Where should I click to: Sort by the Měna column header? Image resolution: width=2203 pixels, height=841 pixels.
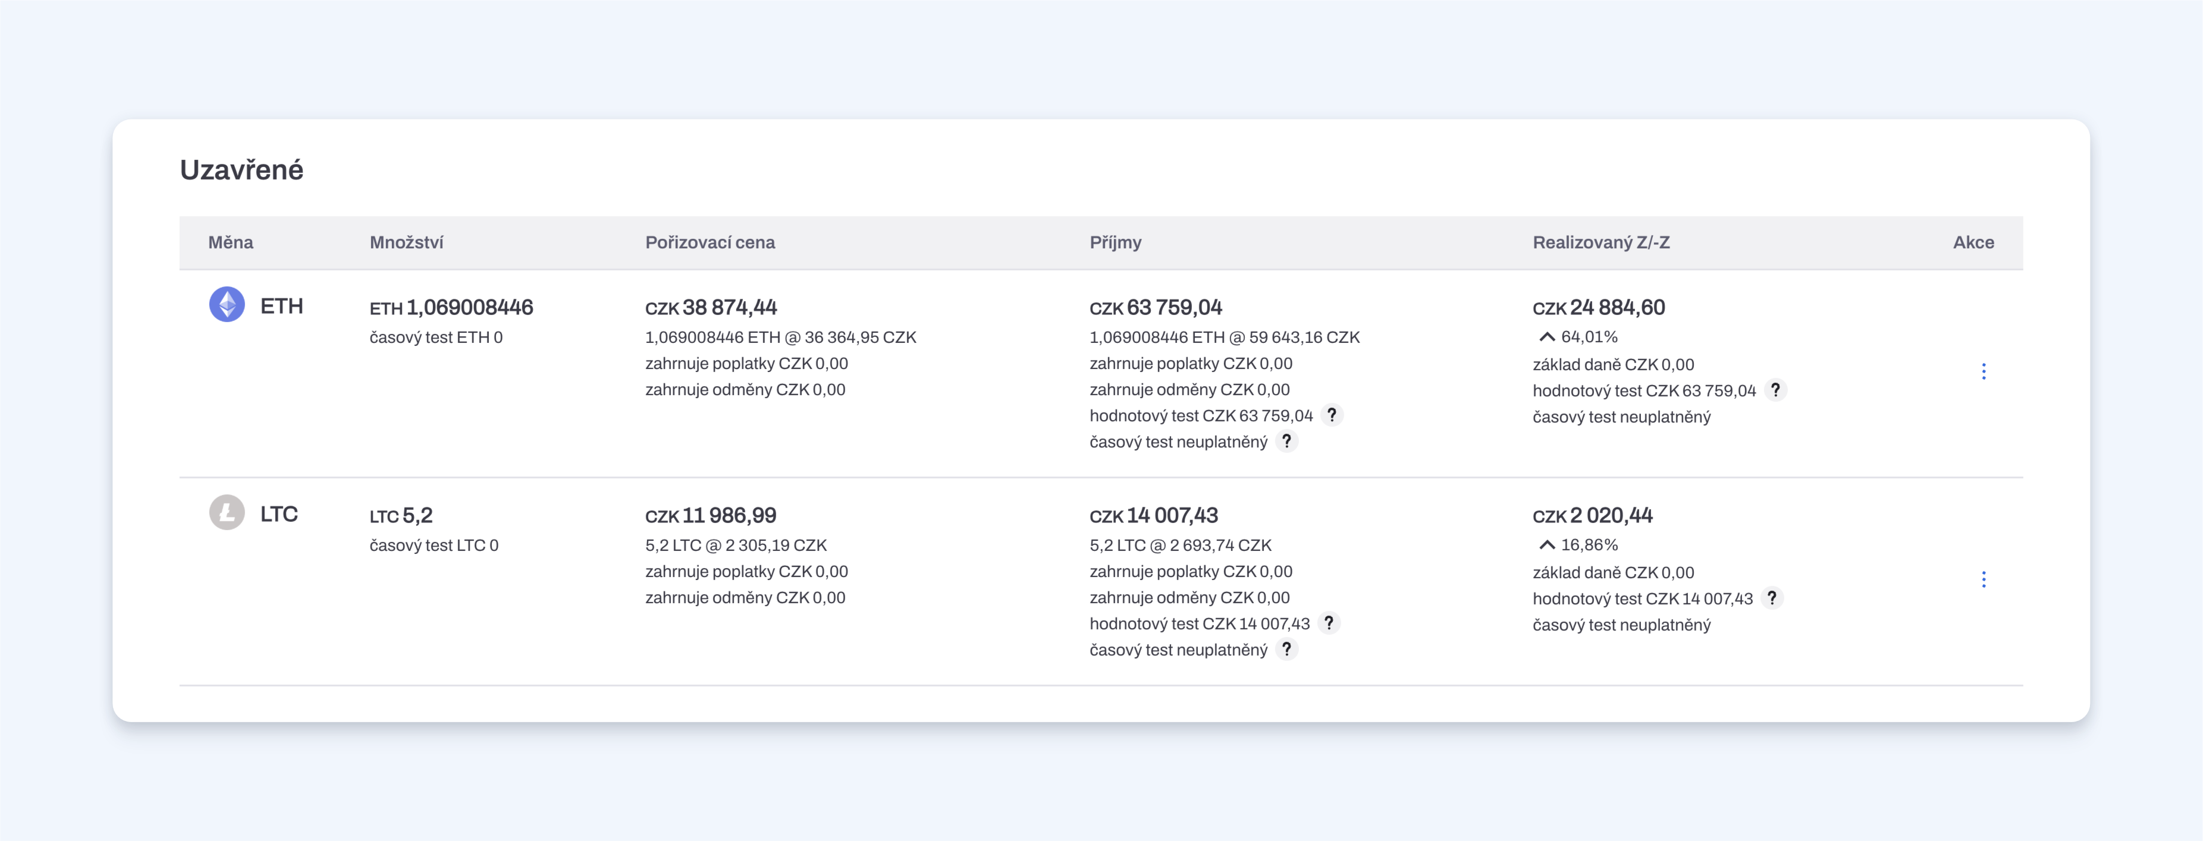point(231,242)
